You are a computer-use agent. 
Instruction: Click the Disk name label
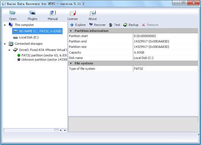(76, 58)
